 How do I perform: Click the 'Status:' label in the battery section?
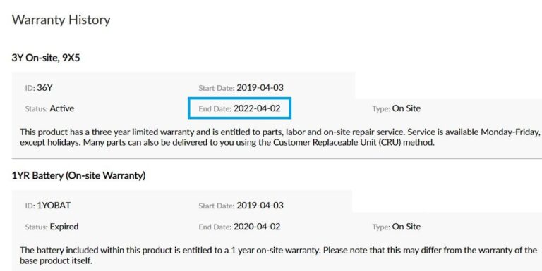click(36, 227)
